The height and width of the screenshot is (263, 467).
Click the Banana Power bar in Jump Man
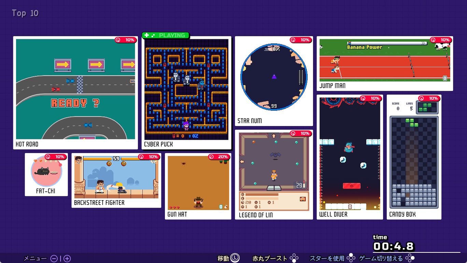[387, 43]
